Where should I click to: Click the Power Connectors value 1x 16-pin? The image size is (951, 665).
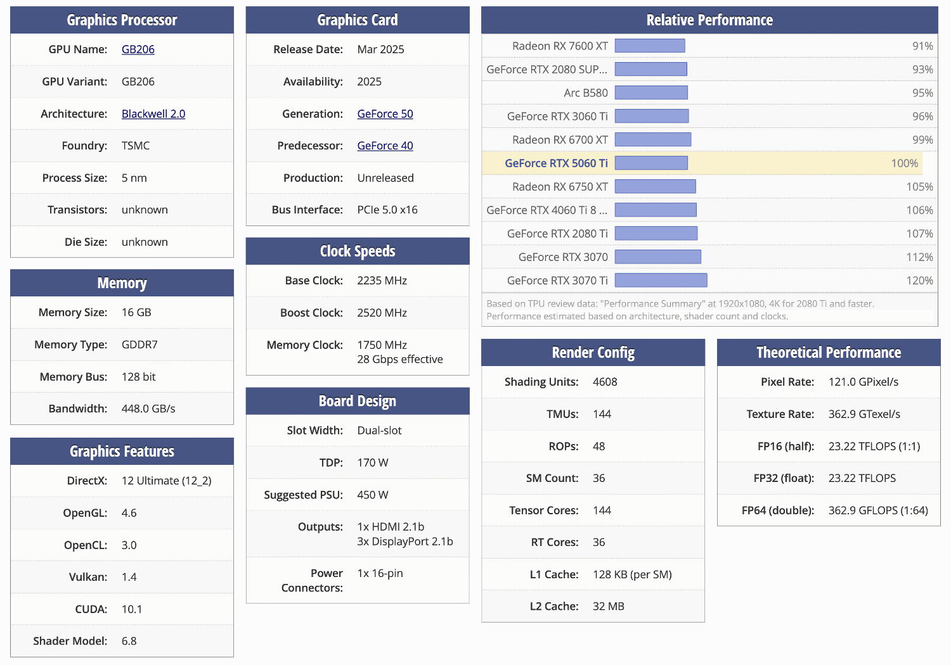point(380,573)
